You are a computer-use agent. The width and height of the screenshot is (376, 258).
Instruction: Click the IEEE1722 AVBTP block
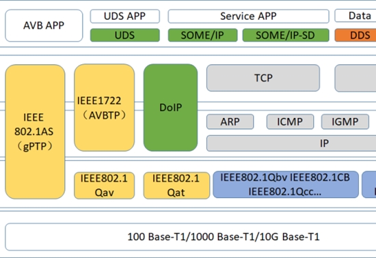105,108
